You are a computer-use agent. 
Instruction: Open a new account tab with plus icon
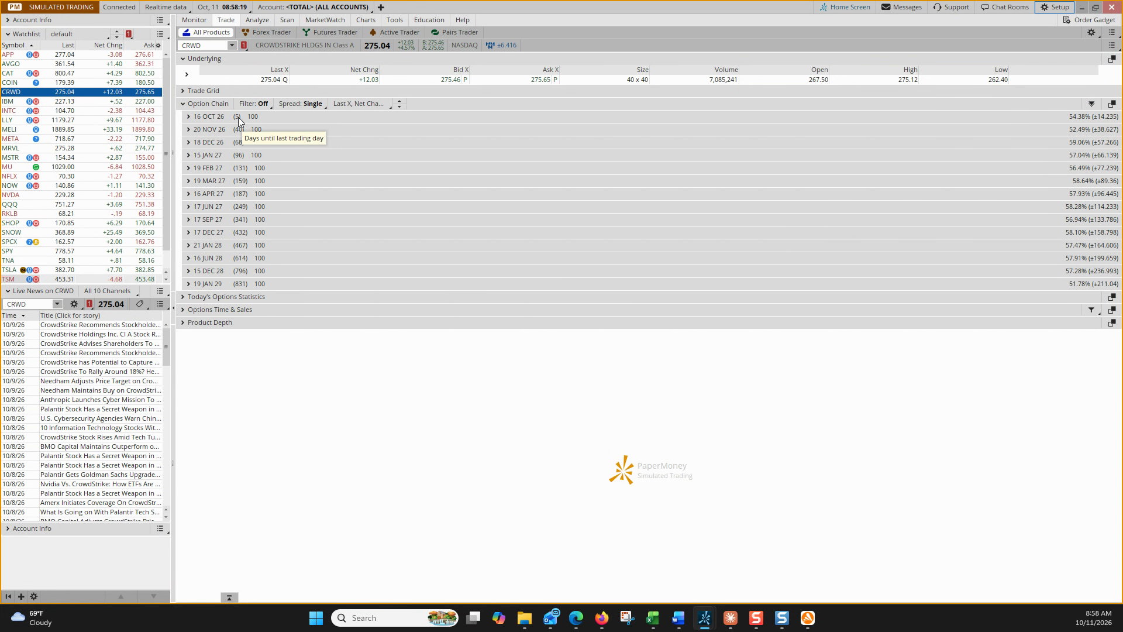tap(381, 8)
